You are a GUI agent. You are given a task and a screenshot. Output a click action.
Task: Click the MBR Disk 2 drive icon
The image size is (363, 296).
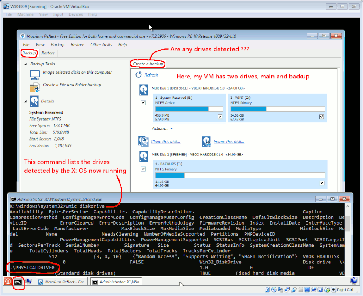pos(143,157)
